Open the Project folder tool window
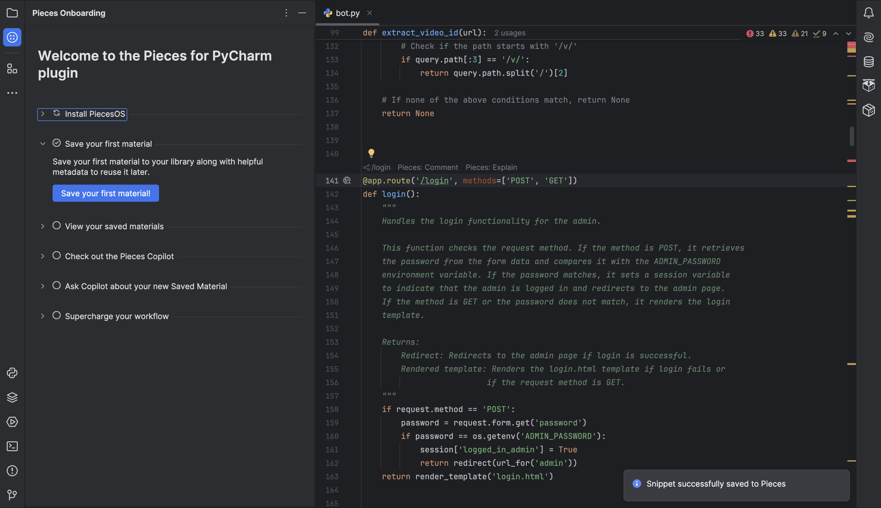881x508 pixels. point(12,13)
